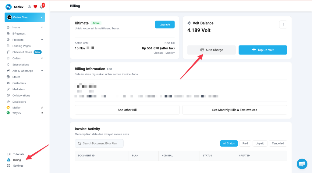Click the Billing money bag icon
Screen dimensions: 312x173
tap(9, 160)
